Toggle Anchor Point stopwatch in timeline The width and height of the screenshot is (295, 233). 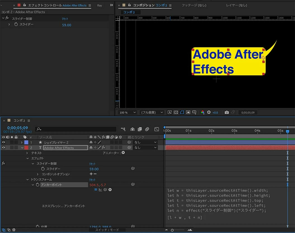(37, 184)
